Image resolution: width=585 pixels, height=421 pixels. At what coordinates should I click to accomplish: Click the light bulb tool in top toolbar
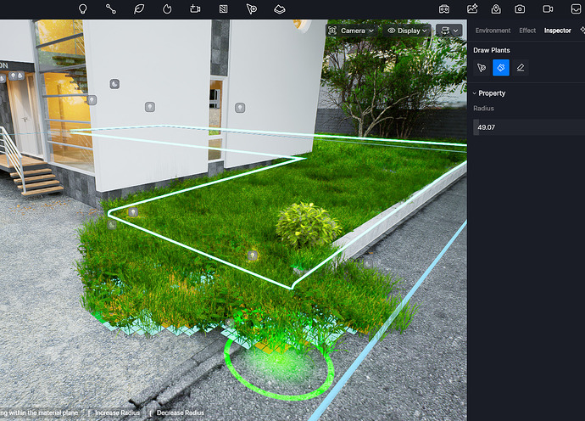click(83, 8)
